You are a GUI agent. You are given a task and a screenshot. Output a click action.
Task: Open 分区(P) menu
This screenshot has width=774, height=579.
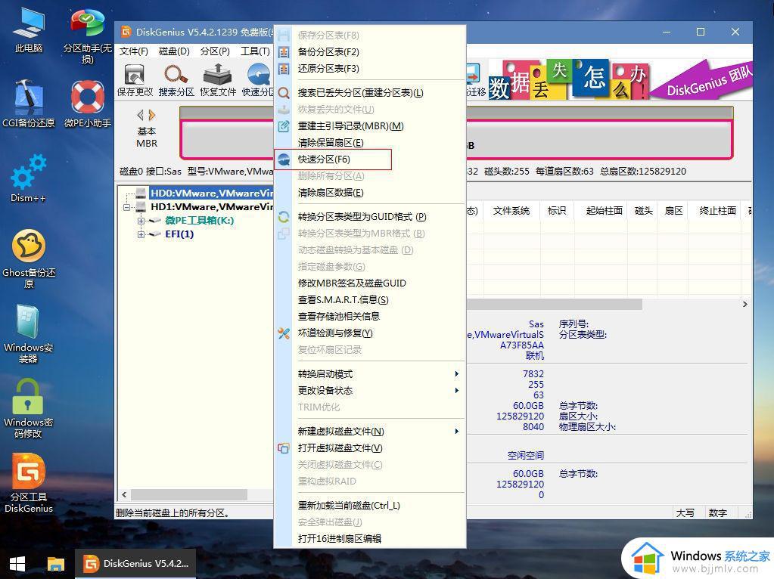(x=215, y=51)
